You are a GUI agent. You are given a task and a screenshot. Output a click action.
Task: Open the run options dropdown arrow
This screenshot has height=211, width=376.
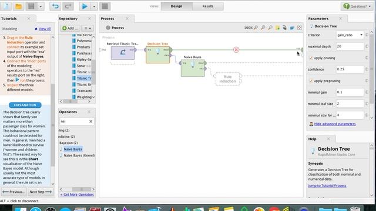(x=94, y=6)
